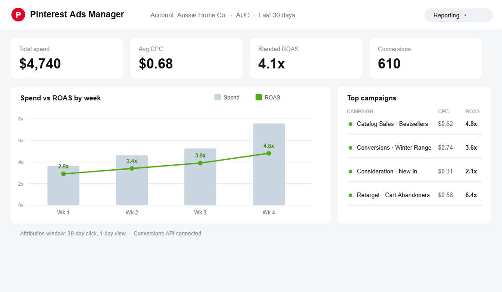Click the $0.62 CPC value
Screen dimensions: 502x292
[445, 124]
